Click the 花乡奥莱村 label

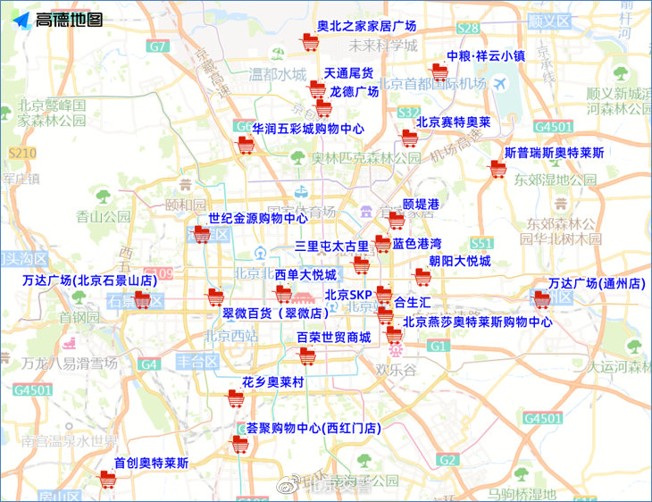coord(273,382)
